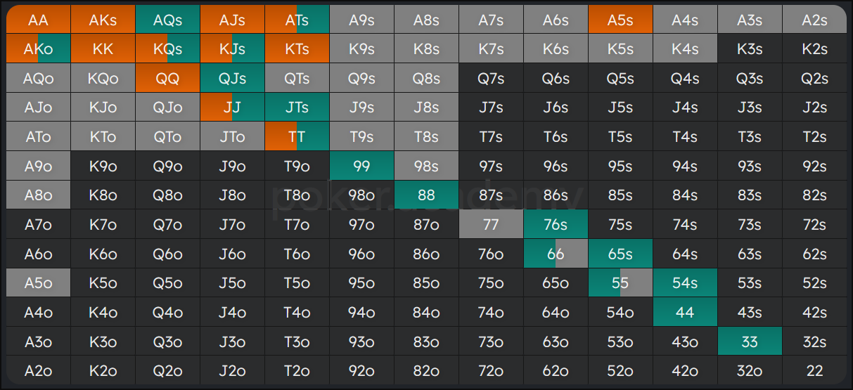Select the gray A5o cell
The image size is (853, 390).
[39, 282]
